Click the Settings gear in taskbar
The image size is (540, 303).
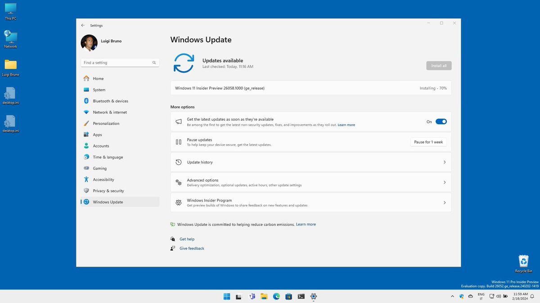tap(314, 296)
